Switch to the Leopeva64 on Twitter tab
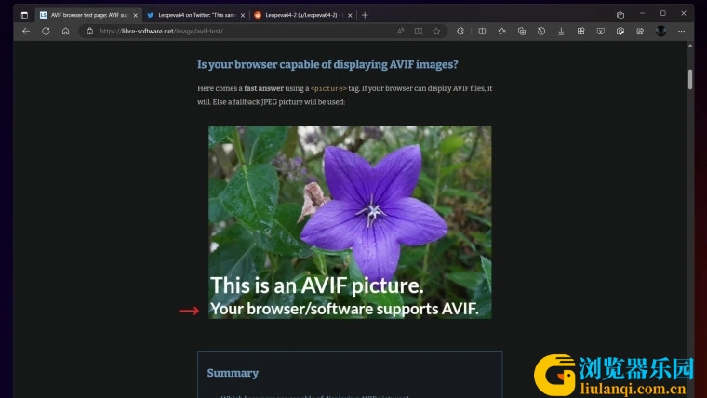 [195, 15]
